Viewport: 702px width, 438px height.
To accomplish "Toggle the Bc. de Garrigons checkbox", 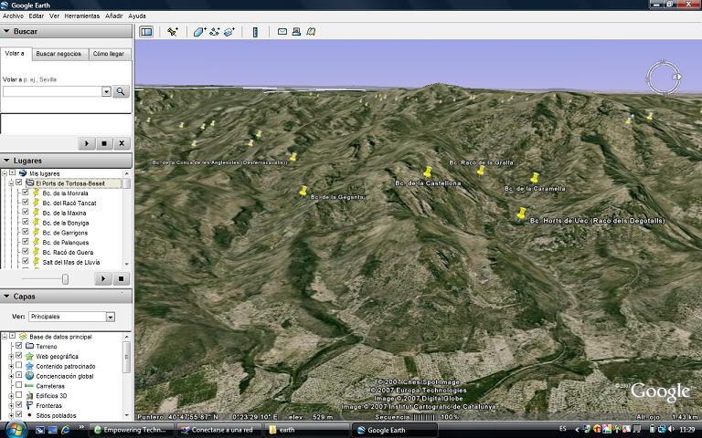I will pos(26,232).
